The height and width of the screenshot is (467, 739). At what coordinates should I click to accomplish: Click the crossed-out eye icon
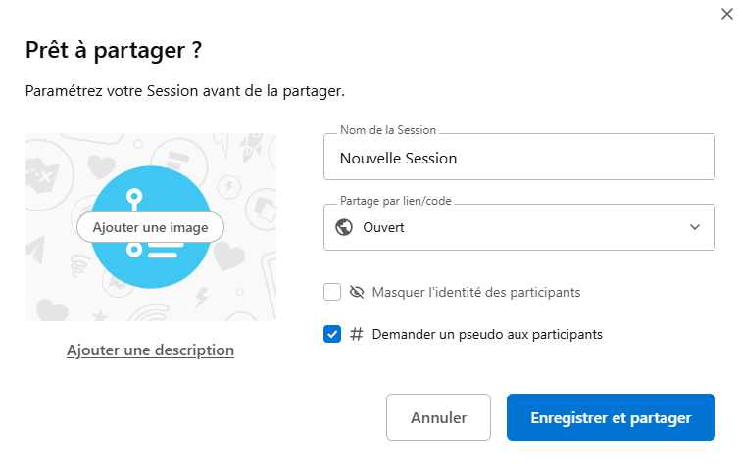tap(356, 292)
